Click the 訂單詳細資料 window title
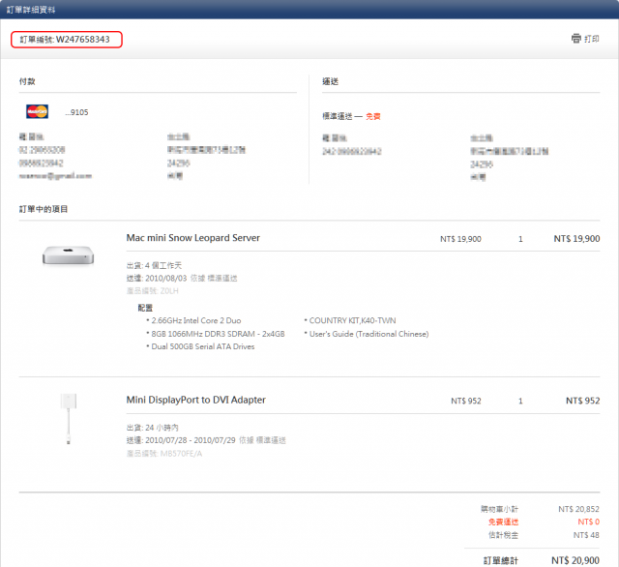Viewport: 619px width, 567px height. pyautogui.click(x=31, y=10)
